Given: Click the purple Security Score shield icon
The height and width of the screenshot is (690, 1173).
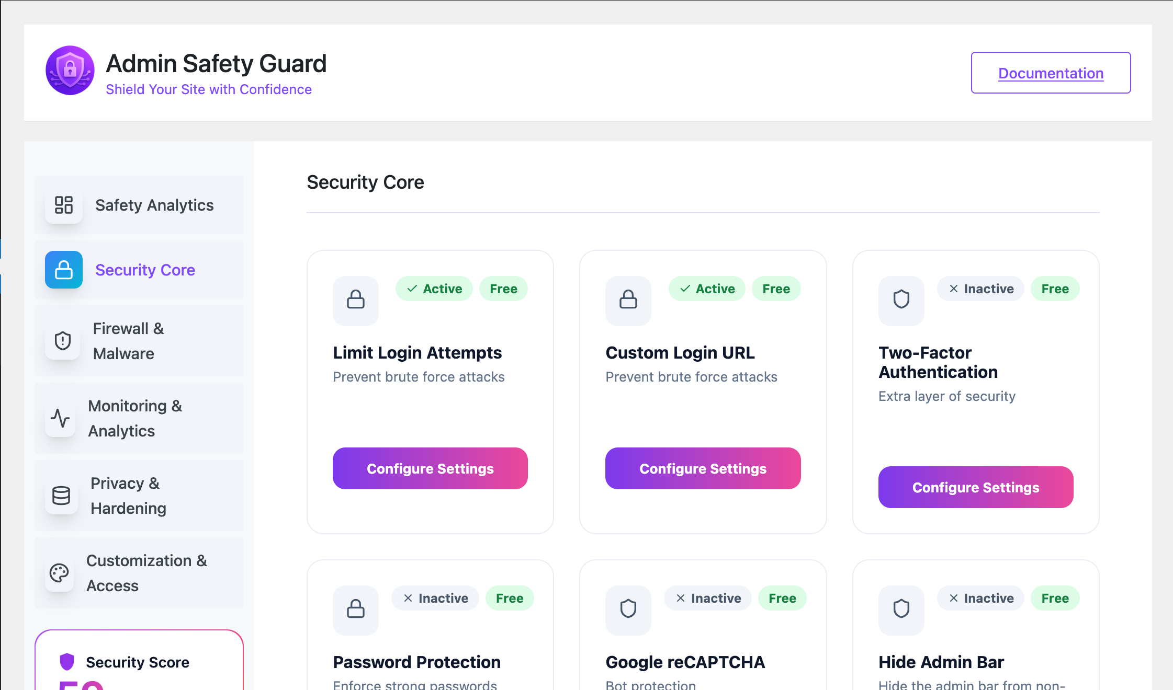Looking at the screenshot, I should click(x=67, y=661).
